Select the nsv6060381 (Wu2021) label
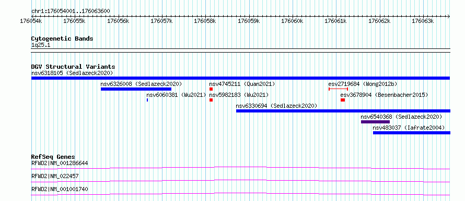The image size is (465, 201). 176,95
